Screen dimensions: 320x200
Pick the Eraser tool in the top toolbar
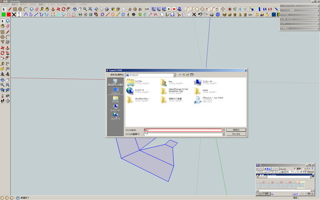point(37,9)
